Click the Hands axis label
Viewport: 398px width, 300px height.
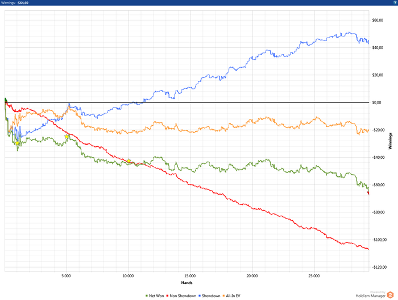pyautogui.click(x=186, y=283)
